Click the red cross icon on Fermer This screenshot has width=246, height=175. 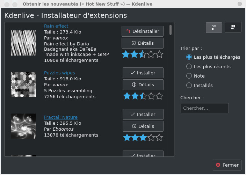click(x=218, y=165)
